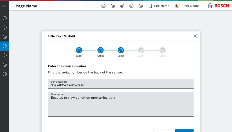
Task: Open the hamburger menu in the header
Action: point(5,6)
